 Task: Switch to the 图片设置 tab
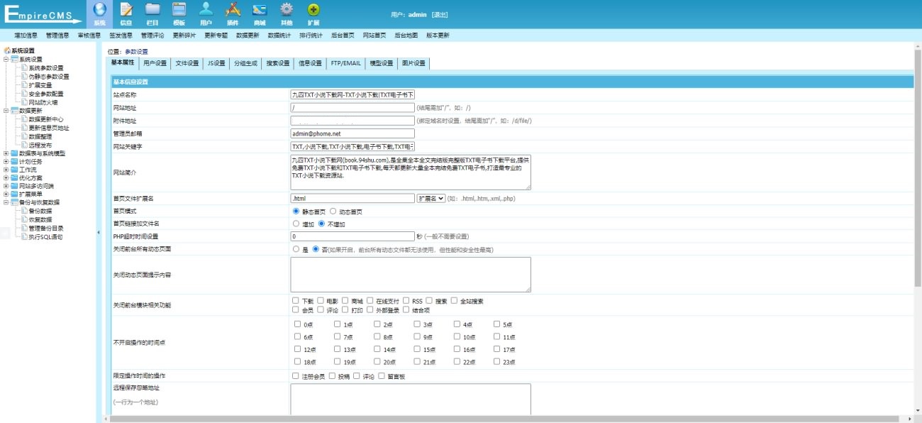pos(413,63)
